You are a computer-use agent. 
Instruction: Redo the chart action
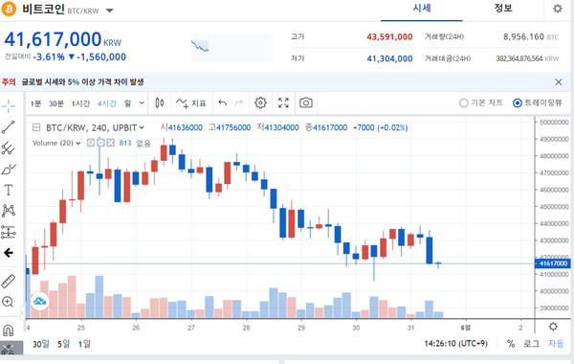click(x=238, y=103)
